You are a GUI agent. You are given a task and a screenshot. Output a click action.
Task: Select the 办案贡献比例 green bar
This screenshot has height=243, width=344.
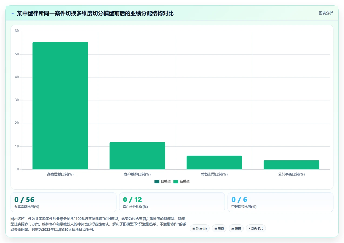pos(60,106)
